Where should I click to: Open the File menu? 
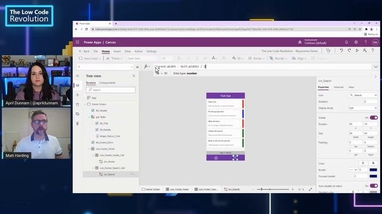(95, 52)
